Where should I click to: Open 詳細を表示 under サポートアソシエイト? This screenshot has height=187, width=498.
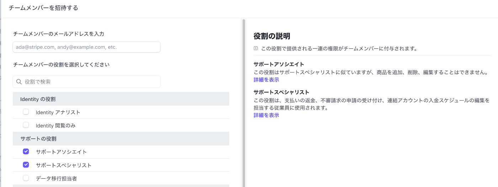click(x=266, y=80)
